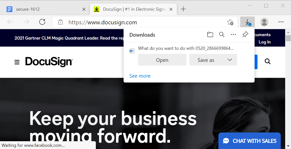This screenshot has width=291, height=149.
Task: Open a new browser tab
Action: [183, 9]
